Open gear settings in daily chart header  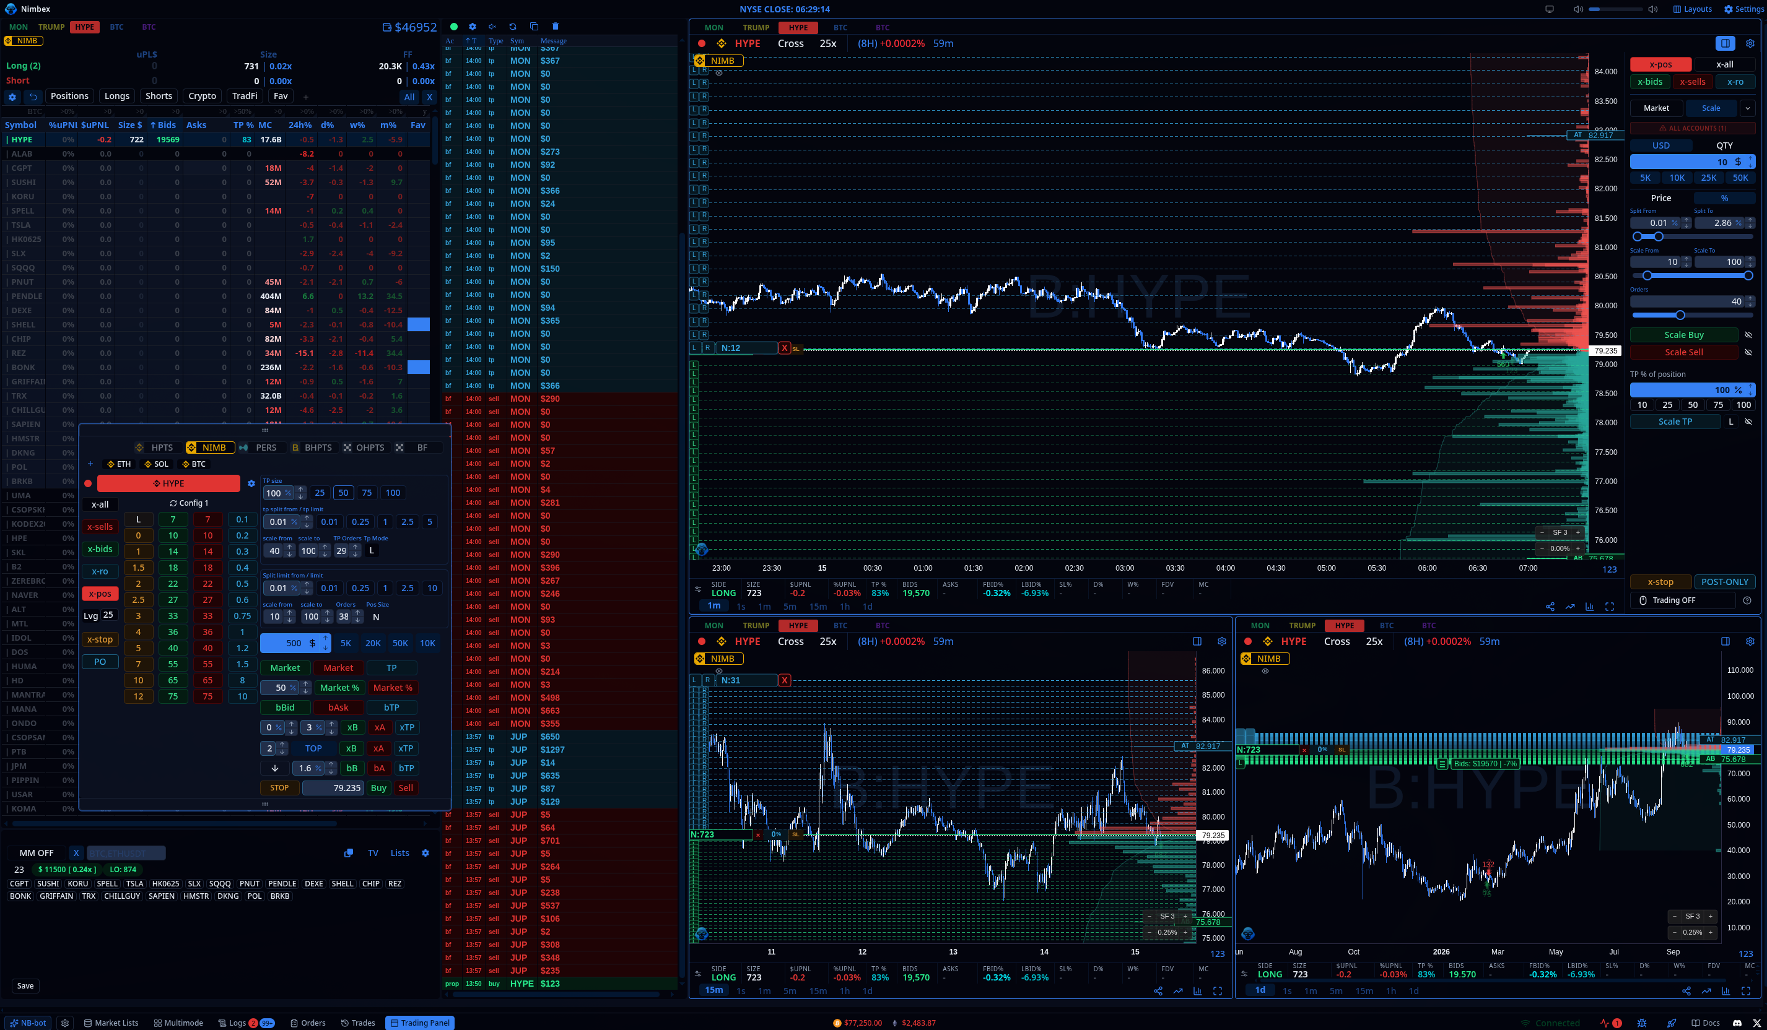click(x=1750, y=641)
